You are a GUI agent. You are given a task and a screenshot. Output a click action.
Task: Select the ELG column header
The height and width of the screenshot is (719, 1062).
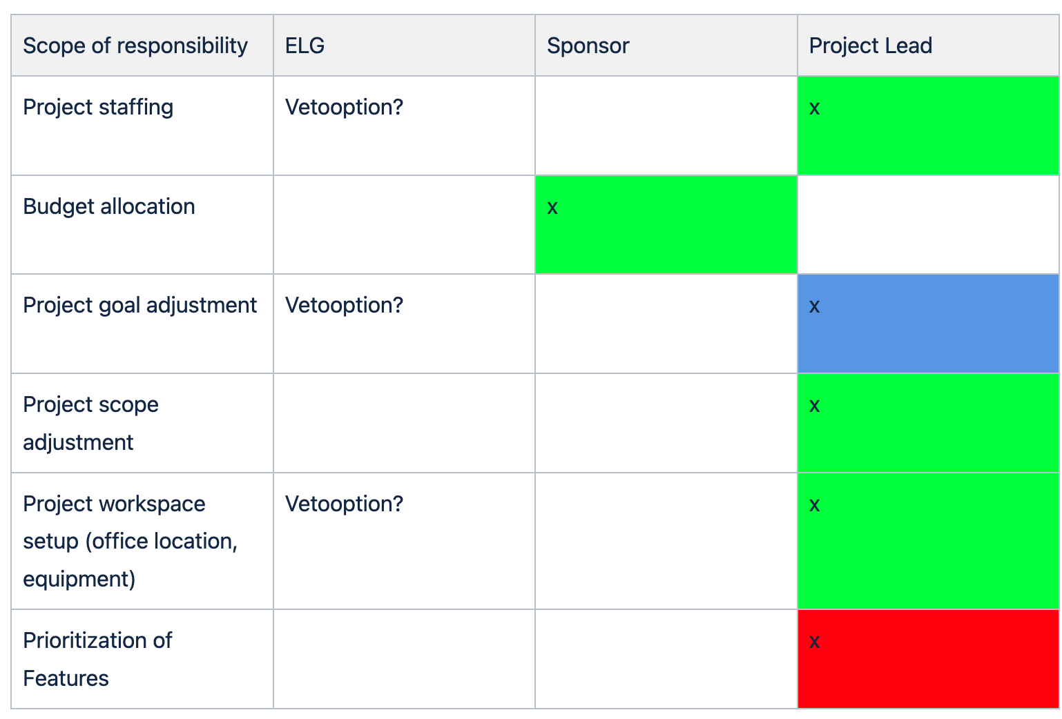pyautogui.click(x=305, y=46)
